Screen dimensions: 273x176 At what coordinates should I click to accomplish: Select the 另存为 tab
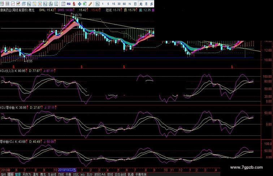coord(27,174)
